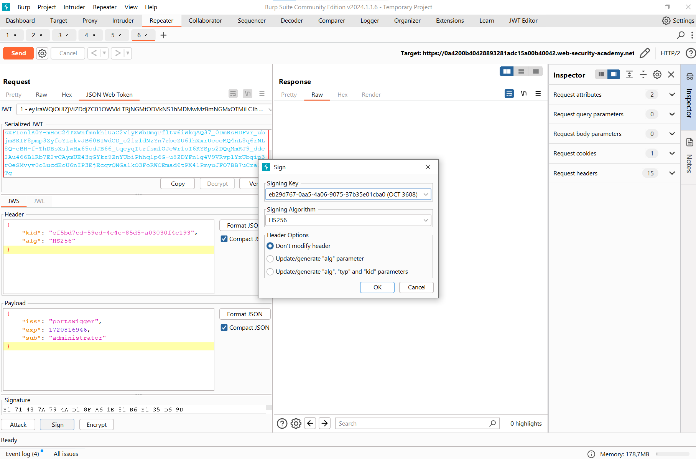Expand Request cookies section

point(672,154)
